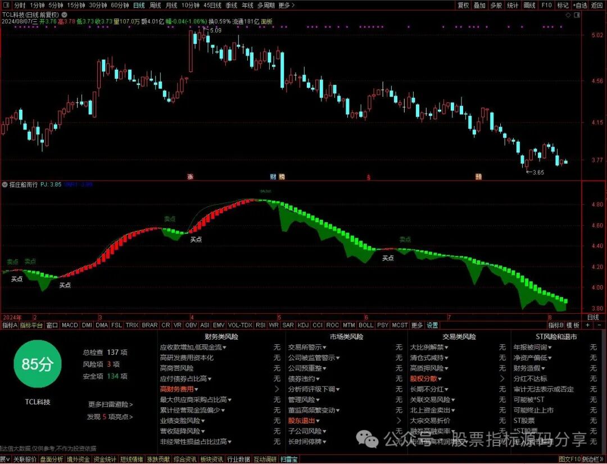Select the RSI indicator
This screenshot has width=607, height=464.
261,325
